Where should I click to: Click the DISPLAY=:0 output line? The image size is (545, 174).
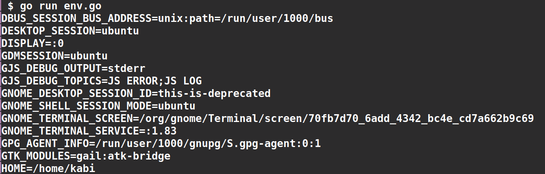pyautogui.click(x=33, y=43)
